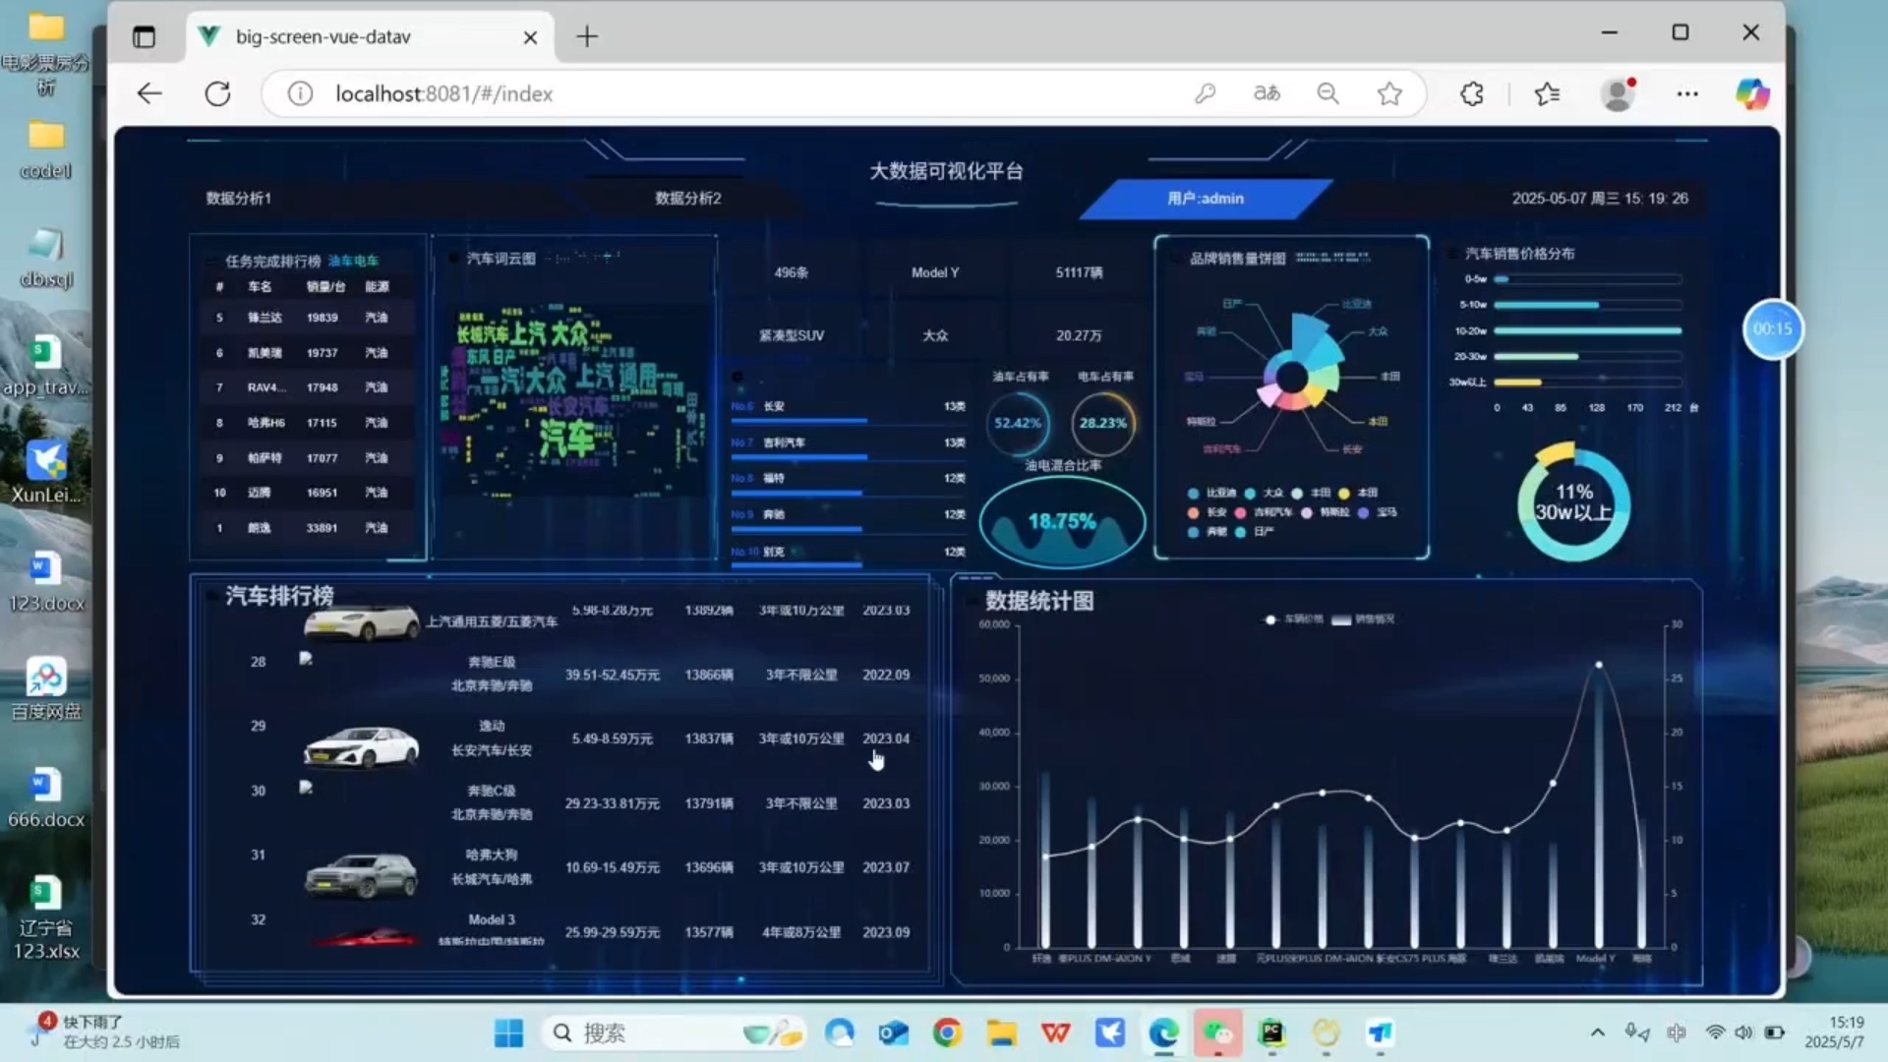Click the zoom magnifier icon in address bar
The width and height of the screenshot is (1888, 1062).
click(1327, 93)
